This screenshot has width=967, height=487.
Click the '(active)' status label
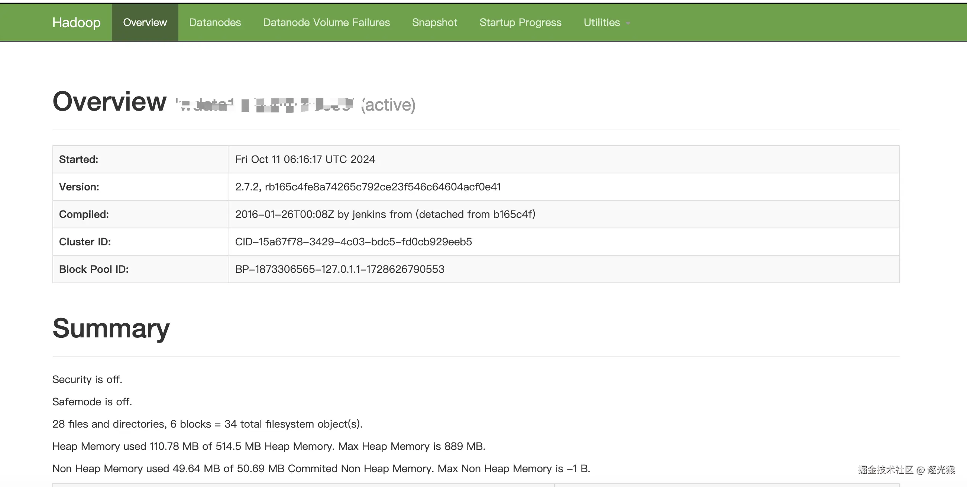point(388,105)
